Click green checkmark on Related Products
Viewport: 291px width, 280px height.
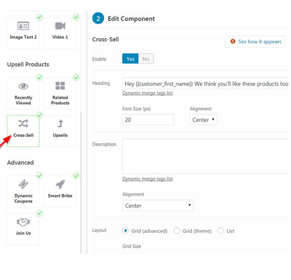[x=76, y=77]
